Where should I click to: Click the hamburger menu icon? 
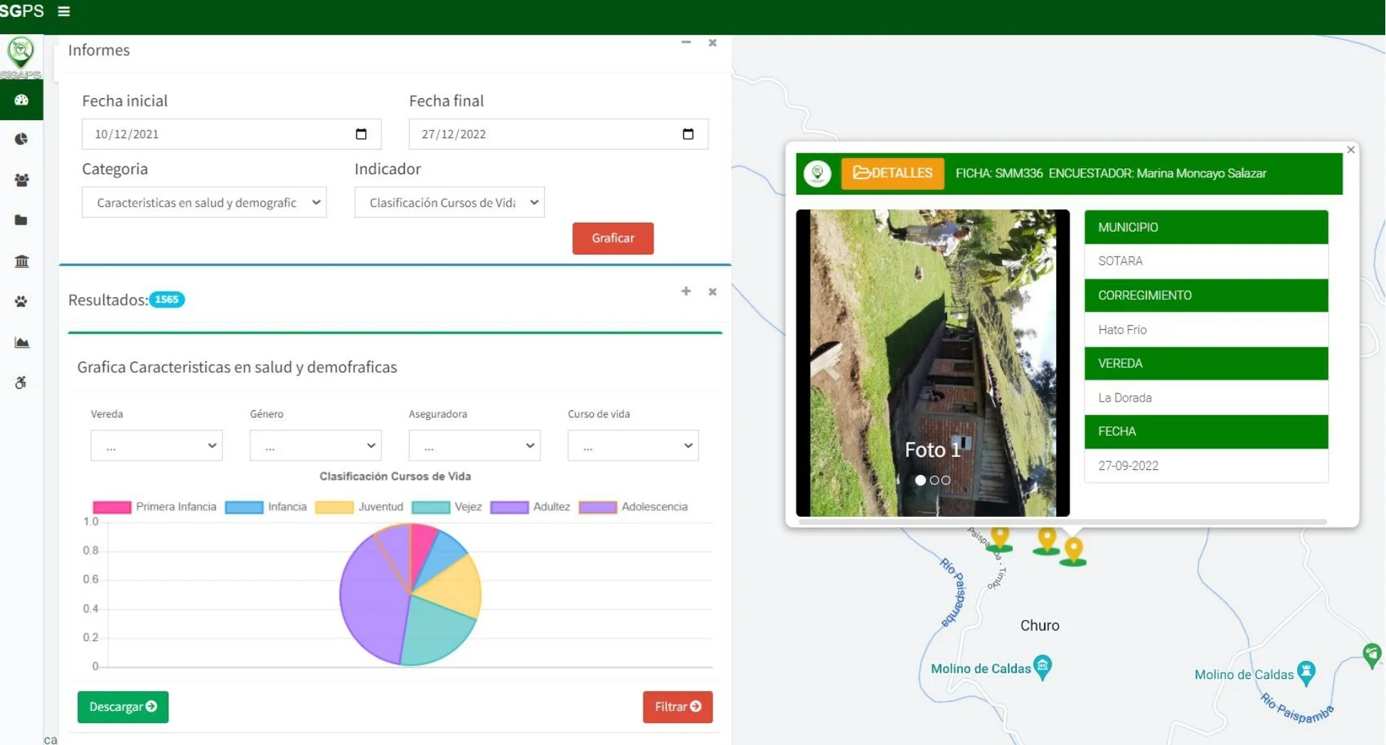point(64,11)
